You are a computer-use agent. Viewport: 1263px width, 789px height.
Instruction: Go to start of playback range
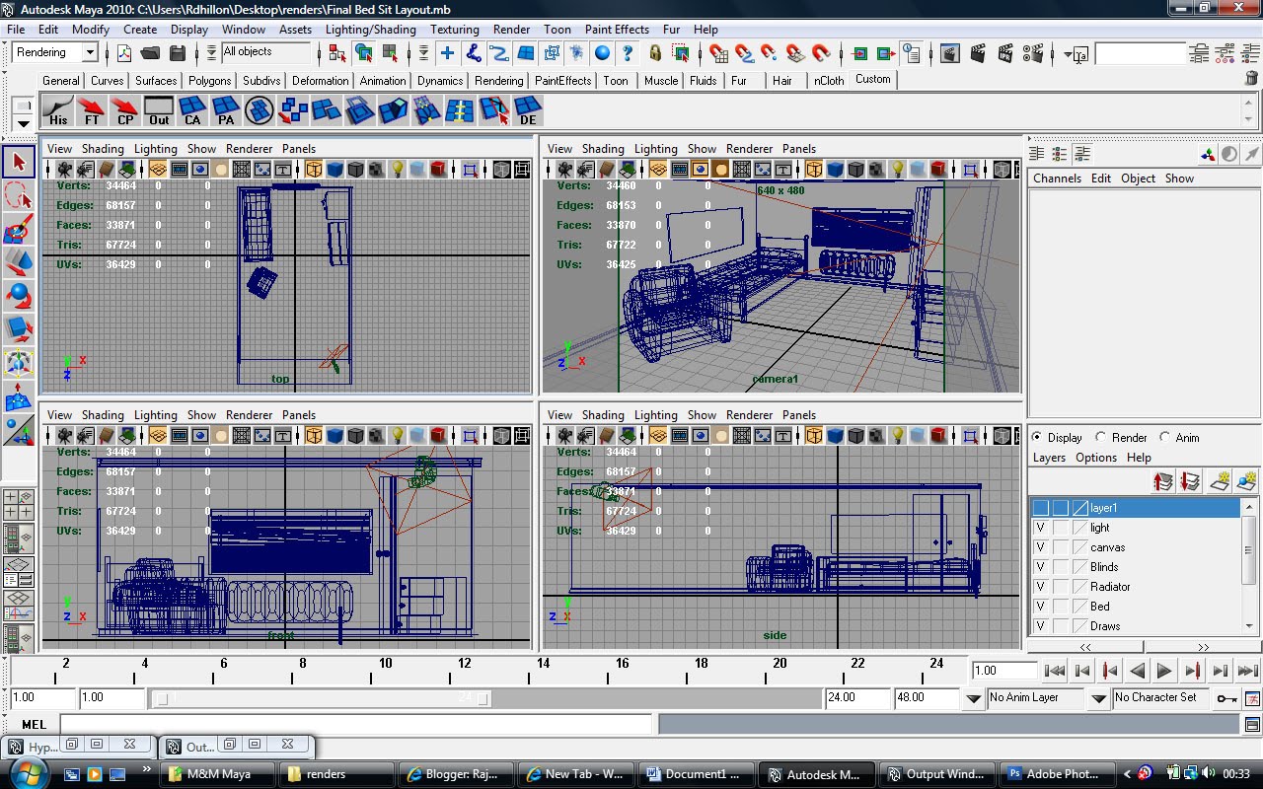pyautogui.click(x=1055, y=671)
